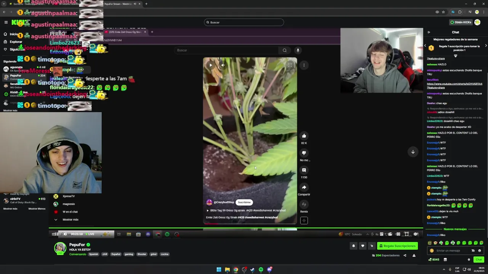Open the emote picker smiley in chat input
Image resolution: width=488 pixels, height=274 pixels.
point(480,250)
